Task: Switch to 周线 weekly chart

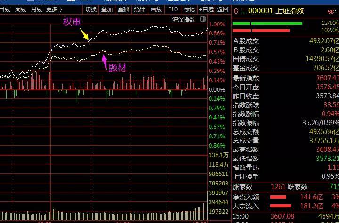Action: 21,9
